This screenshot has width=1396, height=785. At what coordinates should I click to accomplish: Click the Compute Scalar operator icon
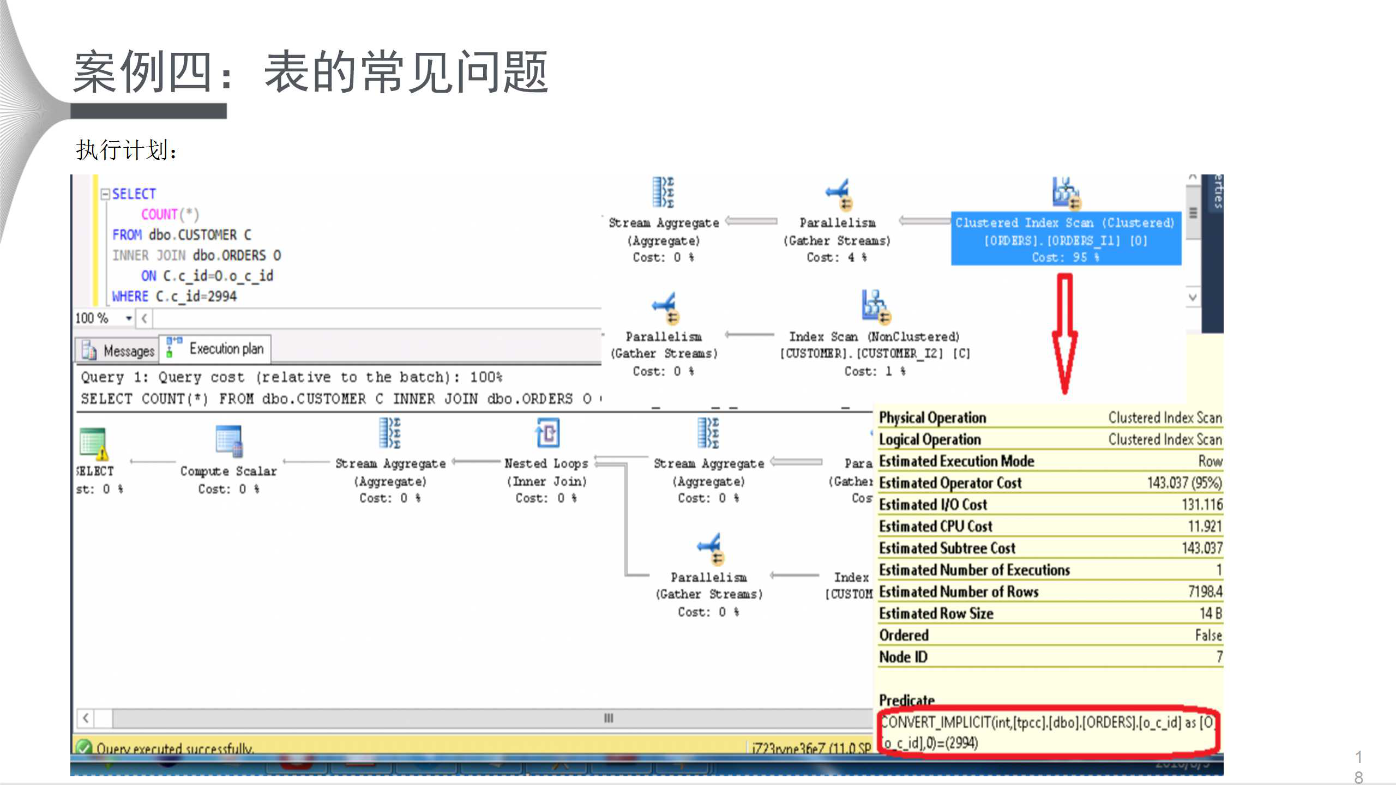(x=229, y=441)
